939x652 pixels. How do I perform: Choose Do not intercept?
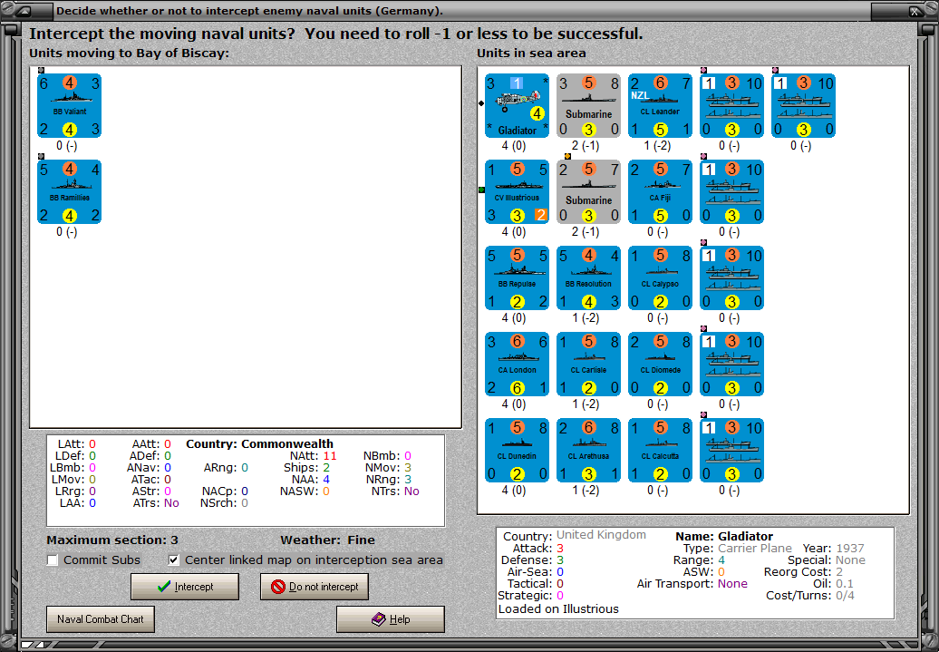click(315, 587)
